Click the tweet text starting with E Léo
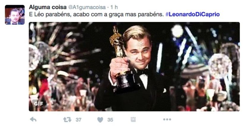244x128 pixels. tap(96, 14)
